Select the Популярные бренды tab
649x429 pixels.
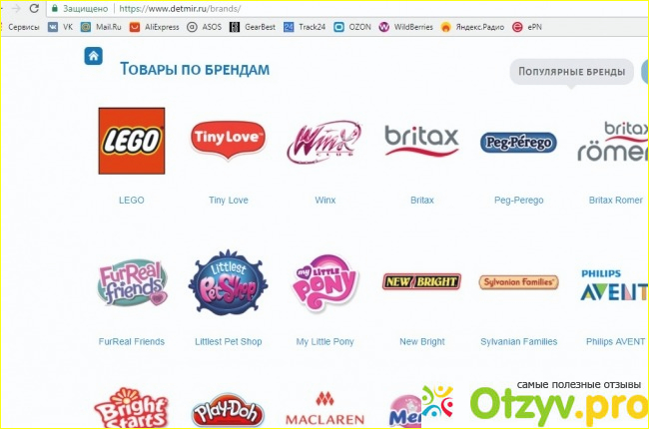tap(571, 72)
